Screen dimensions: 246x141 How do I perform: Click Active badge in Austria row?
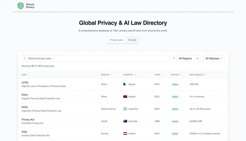pyautogui.click(x=175, y=134)
